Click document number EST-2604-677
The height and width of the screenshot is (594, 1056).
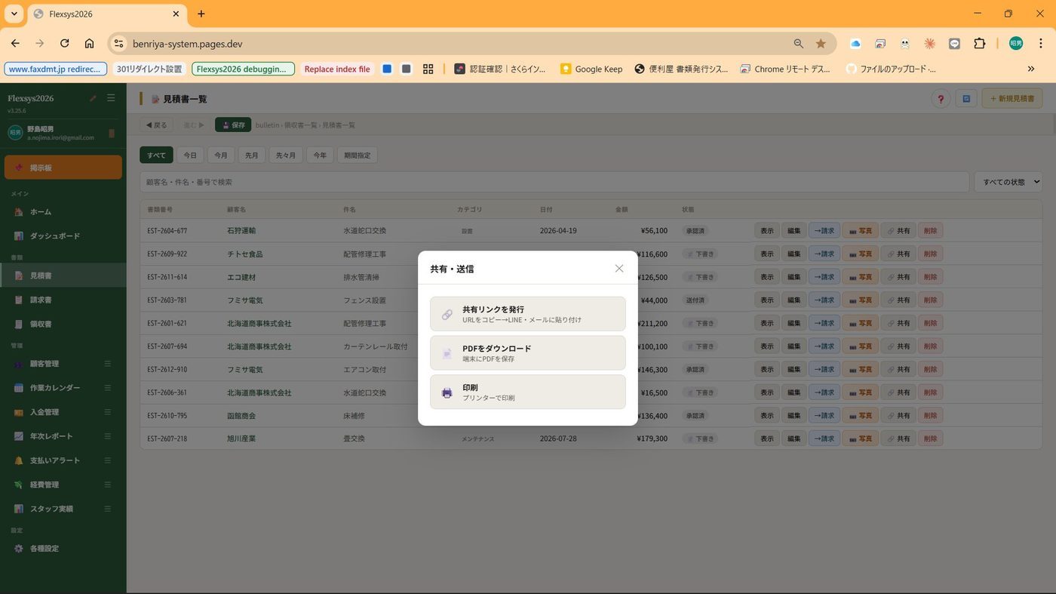coord(167,231)
